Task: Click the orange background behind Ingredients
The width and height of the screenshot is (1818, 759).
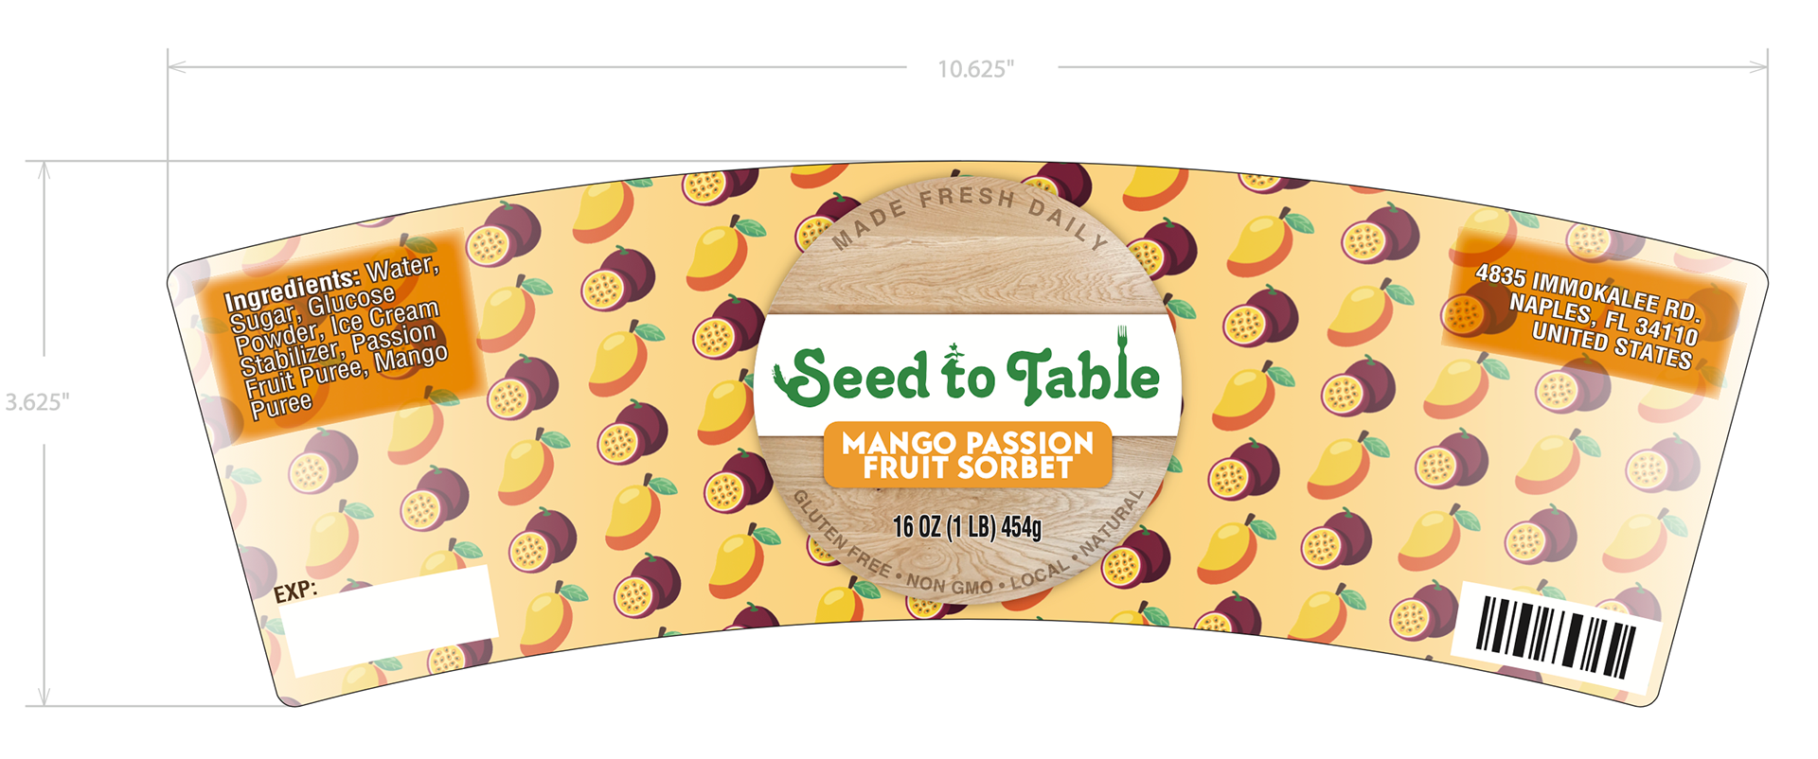Action: click(x=341, y=336)
